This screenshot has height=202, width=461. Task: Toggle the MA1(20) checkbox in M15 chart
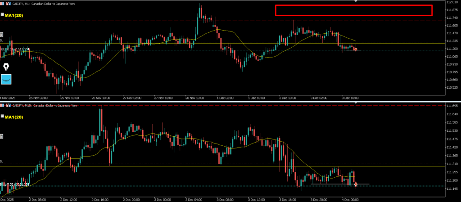tap(2, 117)
